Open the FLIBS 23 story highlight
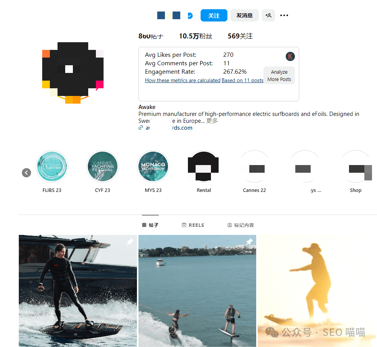 [52, 166]
